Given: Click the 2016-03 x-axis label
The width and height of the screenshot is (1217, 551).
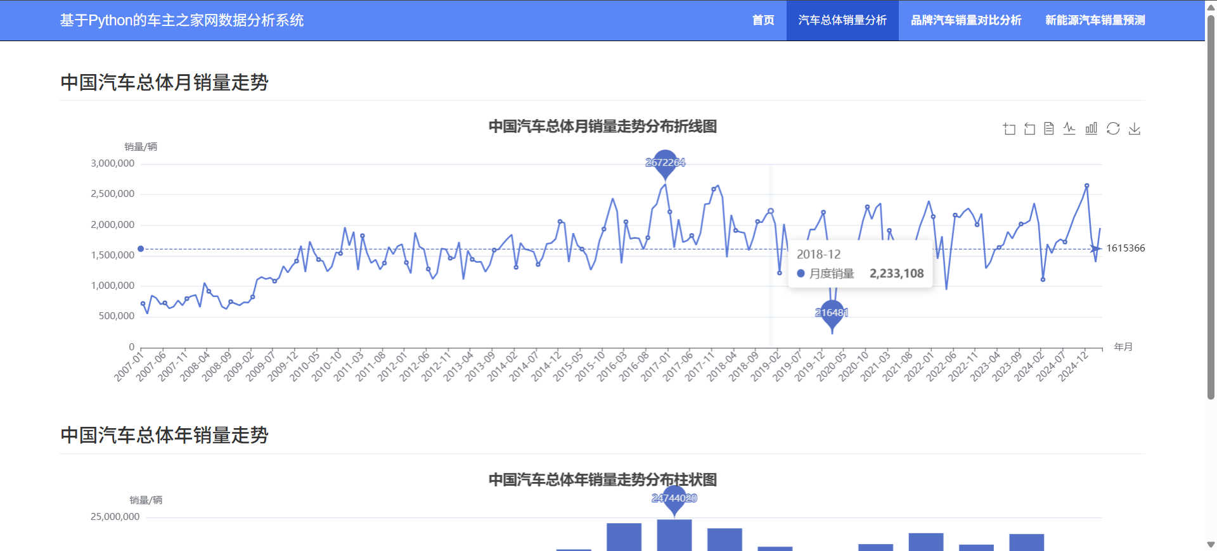Looking at the screenshot, I should coord(612,367).
